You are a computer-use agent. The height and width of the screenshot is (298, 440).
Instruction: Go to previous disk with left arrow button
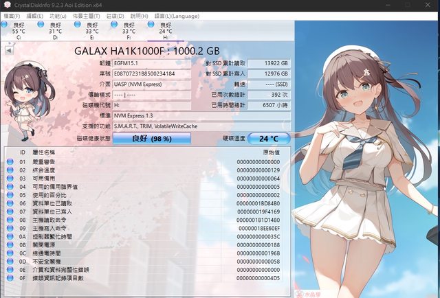pyautogui.click(x=9, y=50)
